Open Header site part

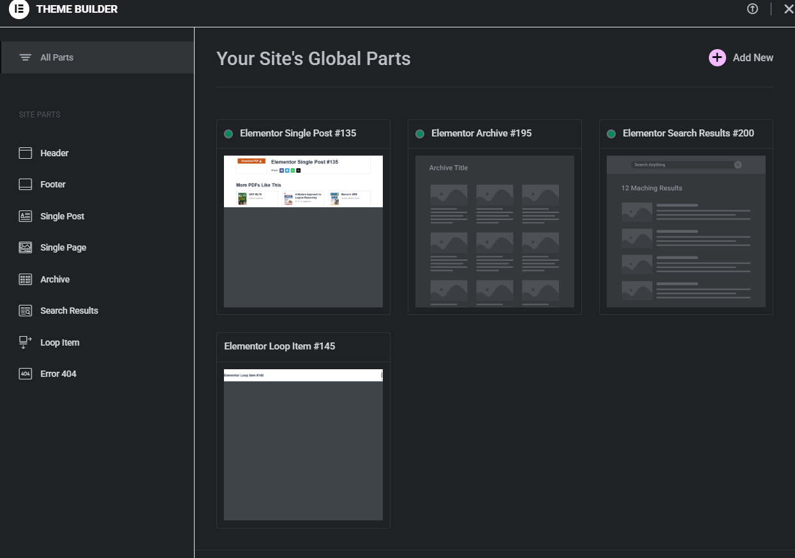coord(54,153)
